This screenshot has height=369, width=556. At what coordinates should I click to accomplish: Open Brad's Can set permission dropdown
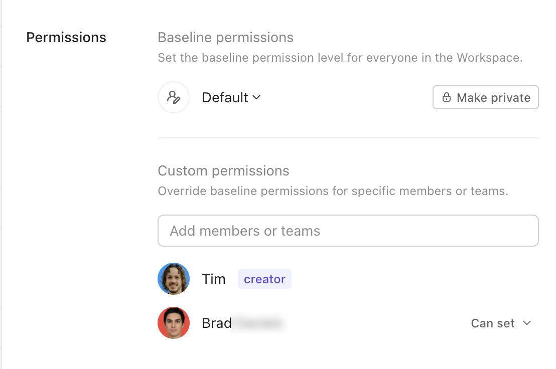501,323
